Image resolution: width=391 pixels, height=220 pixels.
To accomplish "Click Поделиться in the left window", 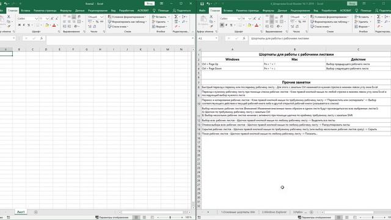I will point(181,10).
